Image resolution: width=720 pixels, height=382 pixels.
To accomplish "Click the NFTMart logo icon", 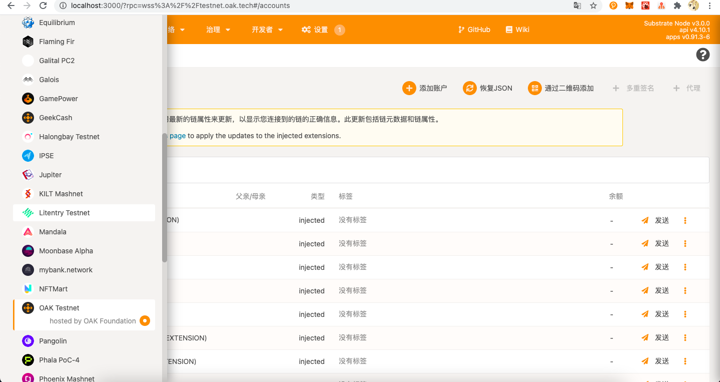I will pyautogui.click(x=28, y=289).
